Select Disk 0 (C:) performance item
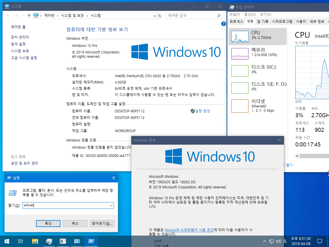329x247 pixels. click(x=257, y=71)
